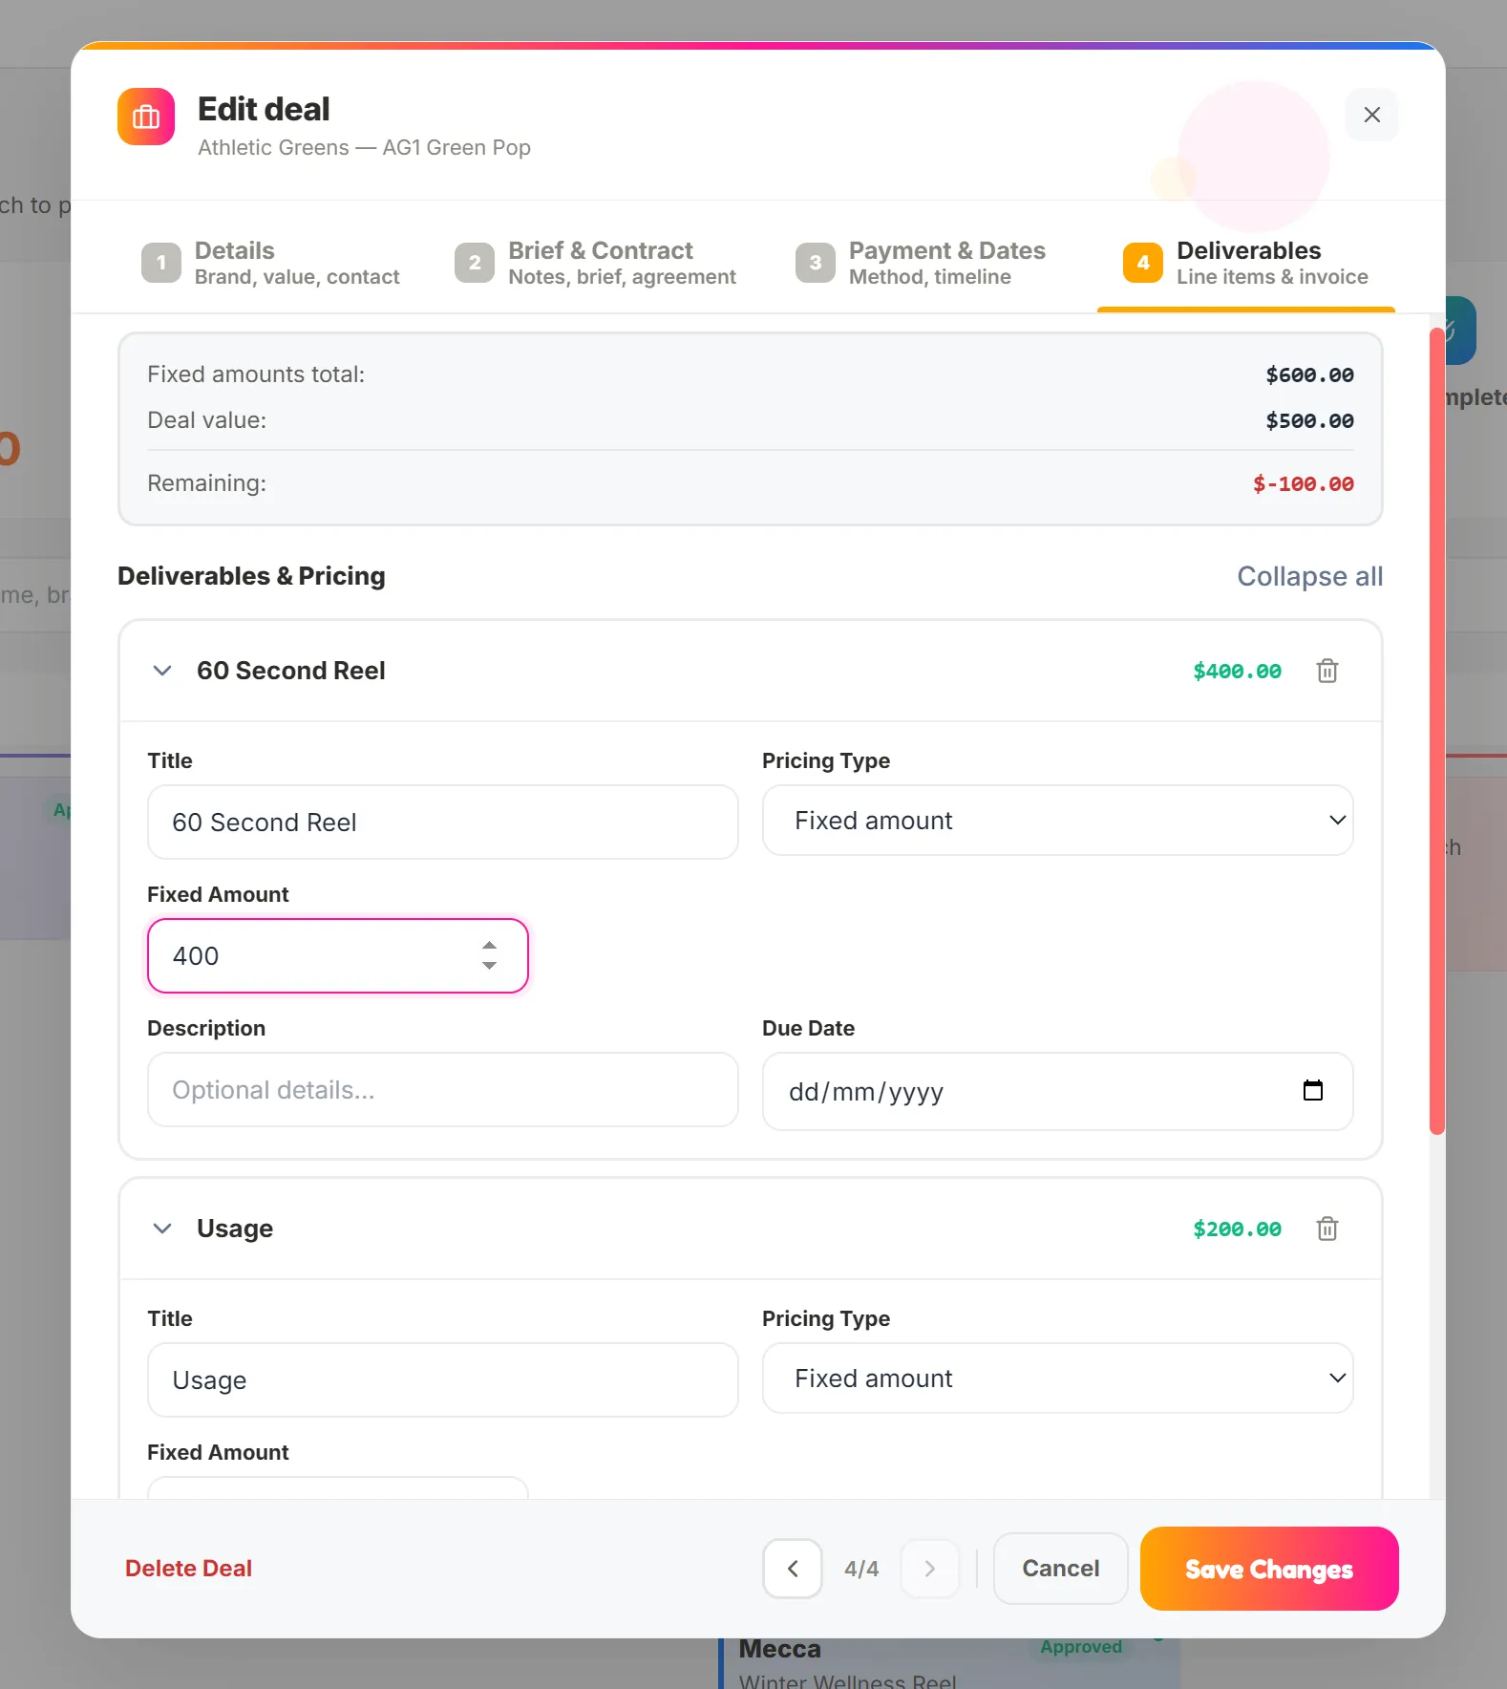Viewport: 1507px width, 1689px height.
Task: Decrease Fixed Amount with the down stepper
Action: click(x=489, y=966)
